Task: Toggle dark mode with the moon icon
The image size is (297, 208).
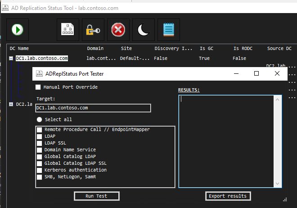Action: point(144,30)
